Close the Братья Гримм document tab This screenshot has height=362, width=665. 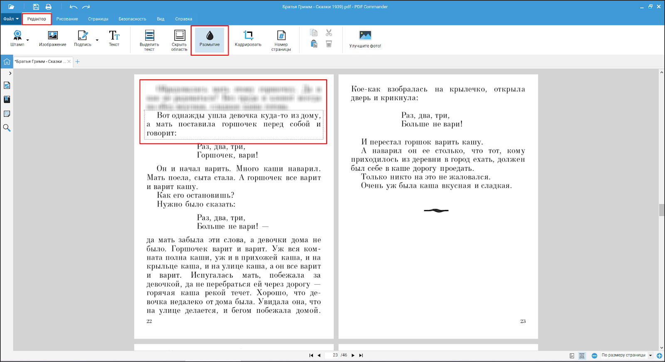tap(69, 62)
